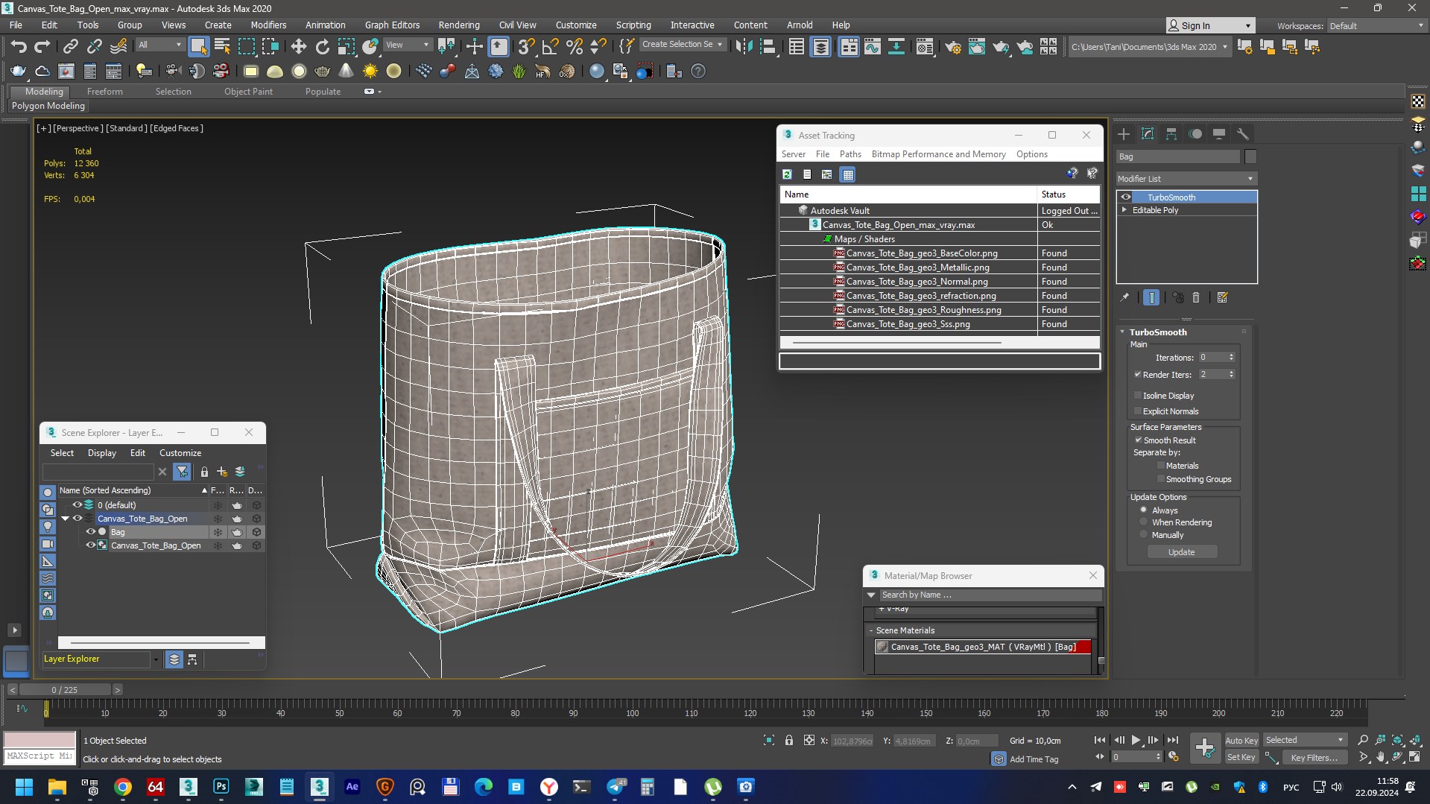Open the reference coordinate View dropdown
Image resolution: width=1430 pixels, height=804 pixels.
coord(407,45)
